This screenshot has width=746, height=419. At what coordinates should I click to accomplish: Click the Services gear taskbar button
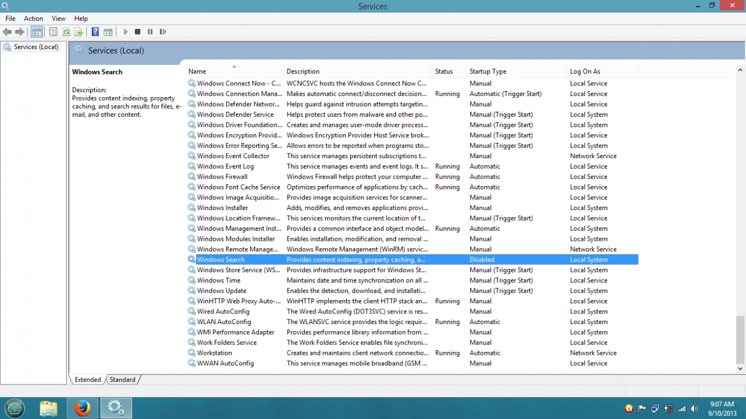click(116, 408)
